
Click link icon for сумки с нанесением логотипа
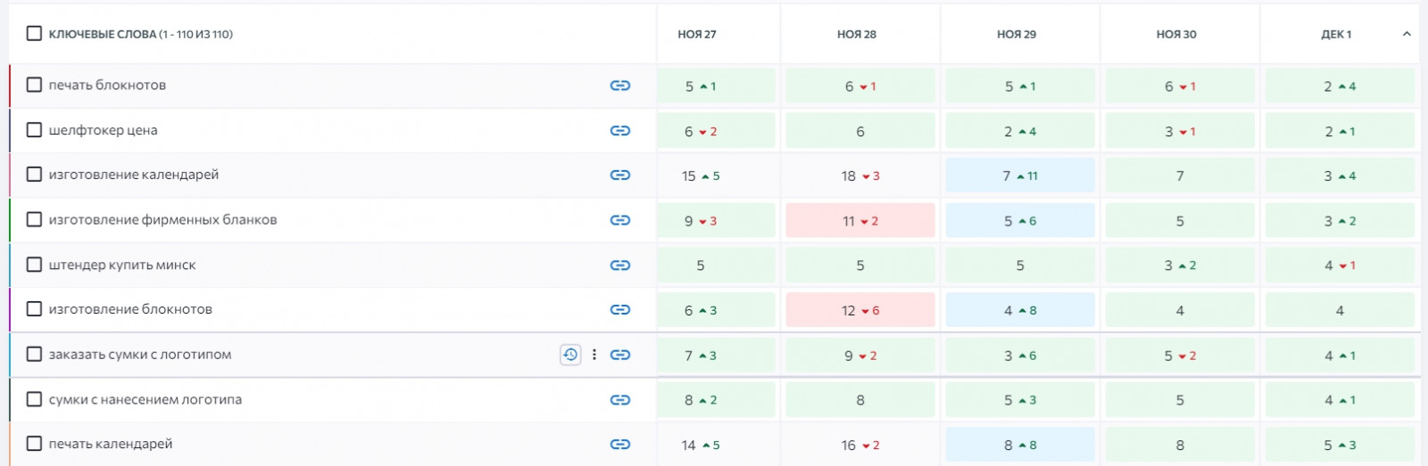[x=620, y=400]
